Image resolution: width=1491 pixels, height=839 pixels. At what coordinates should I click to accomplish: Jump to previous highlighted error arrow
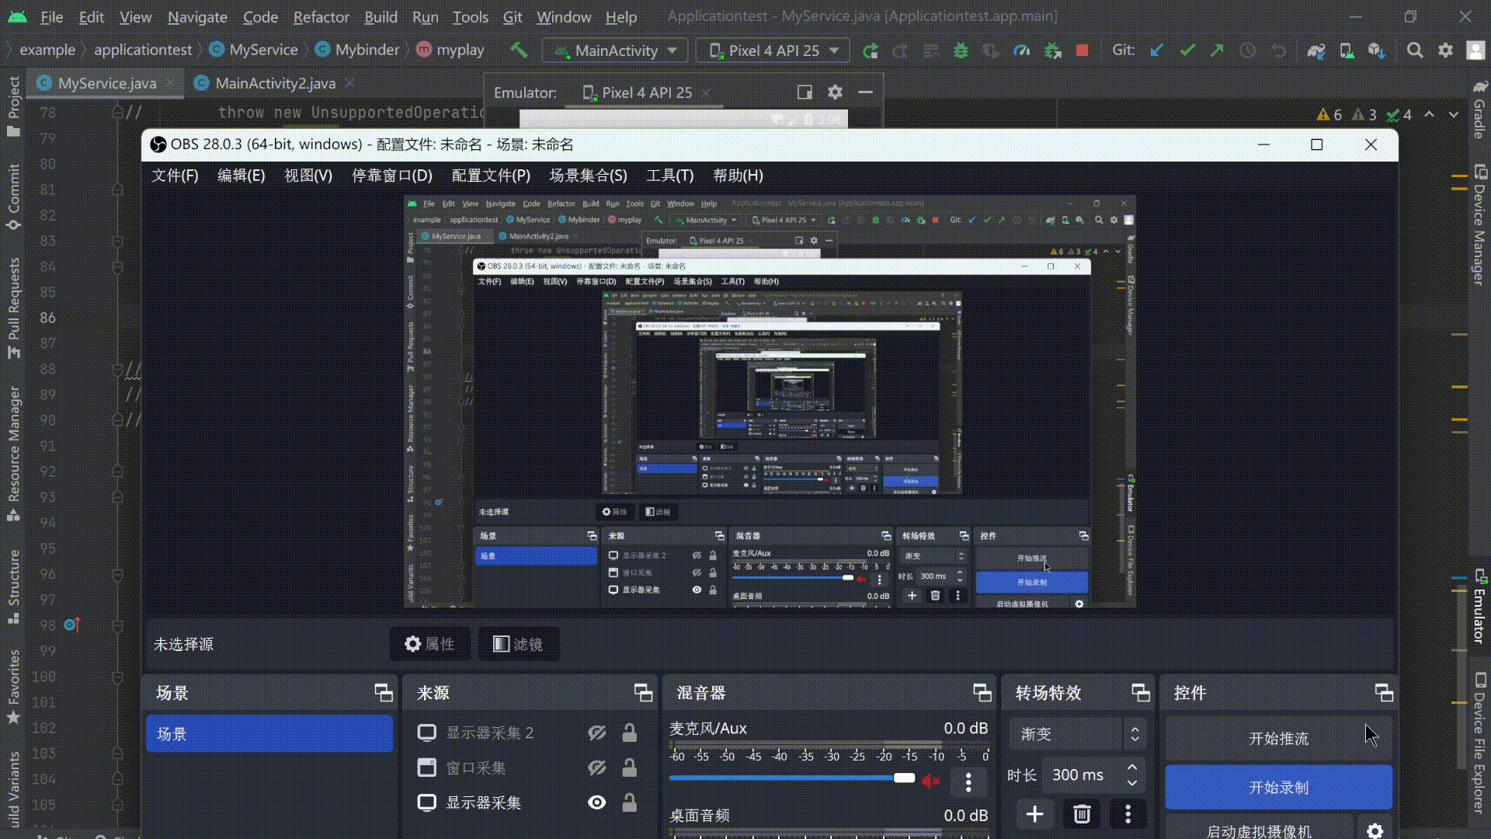[1429, 114]
